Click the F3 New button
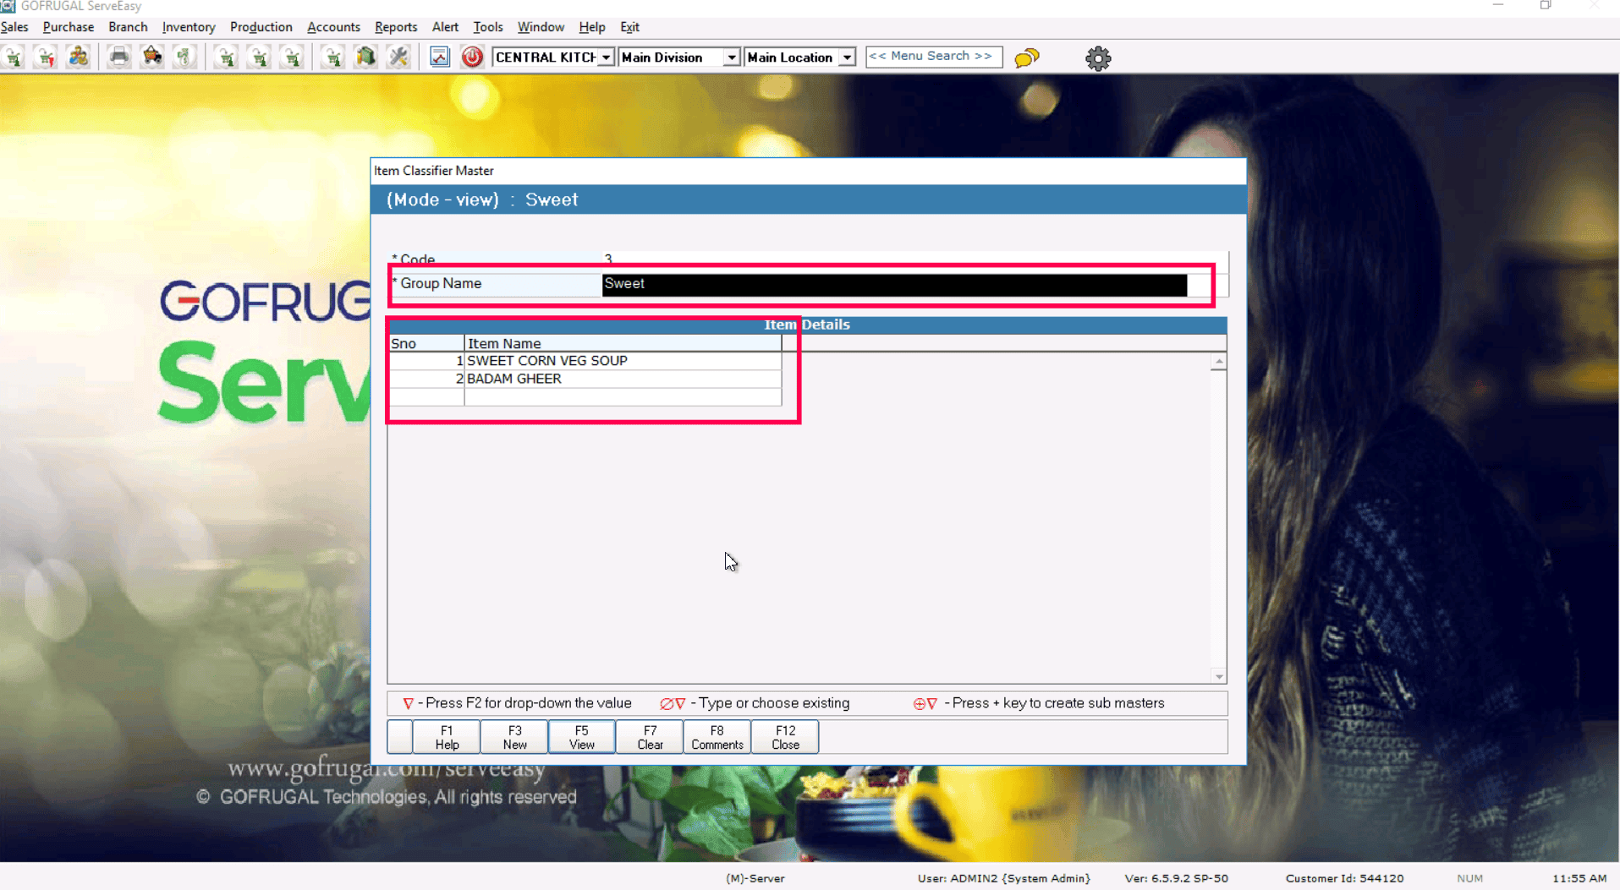The width and height of the screenshot is (1620, 890). coord(514,737)
